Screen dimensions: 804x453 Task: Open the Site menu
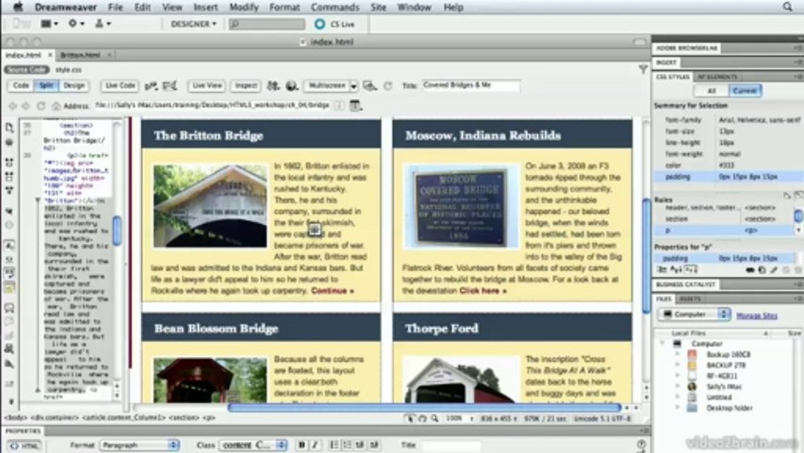(378, 7)
